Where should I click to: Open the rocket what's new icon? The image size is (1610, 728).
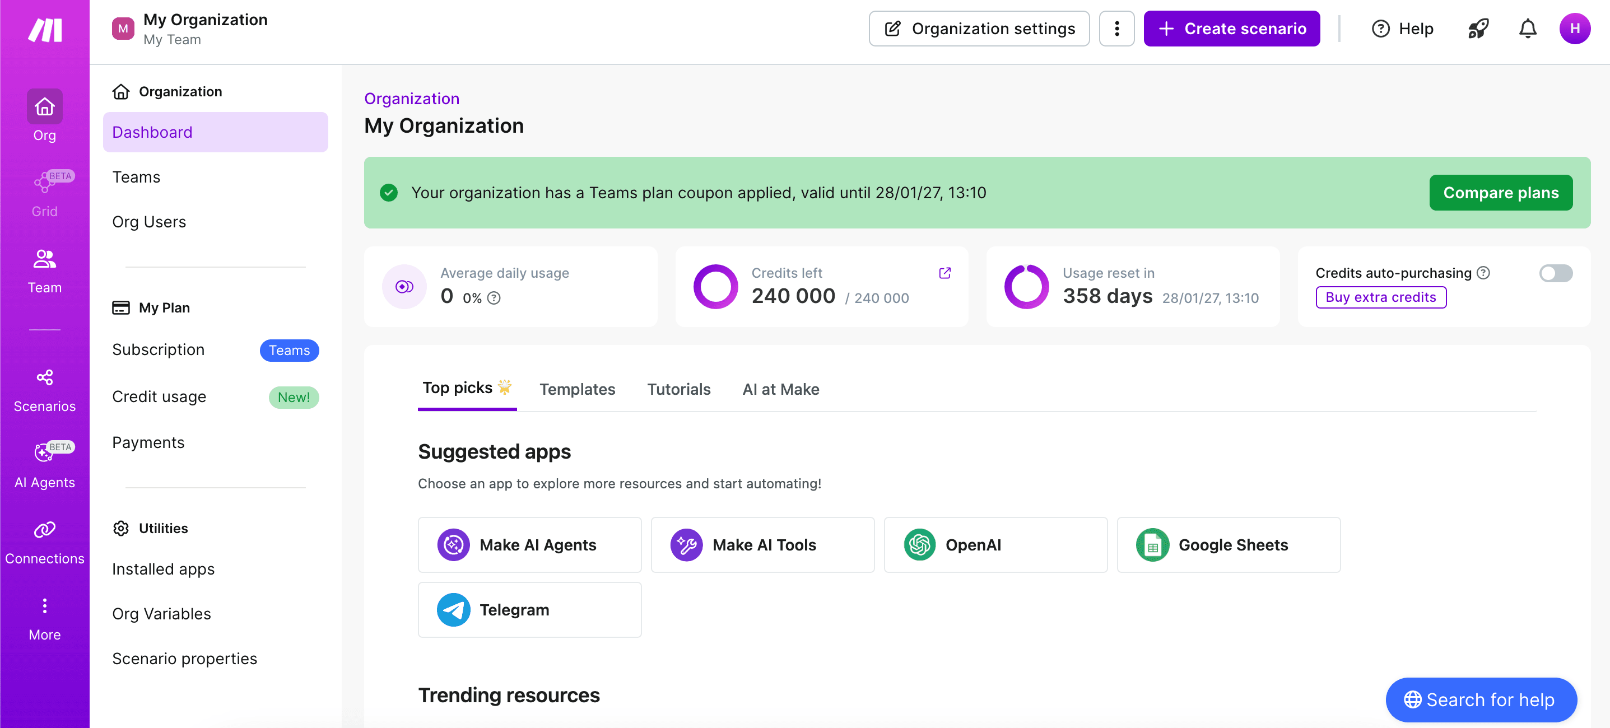pyautogui.click(x=1478, y=29)
